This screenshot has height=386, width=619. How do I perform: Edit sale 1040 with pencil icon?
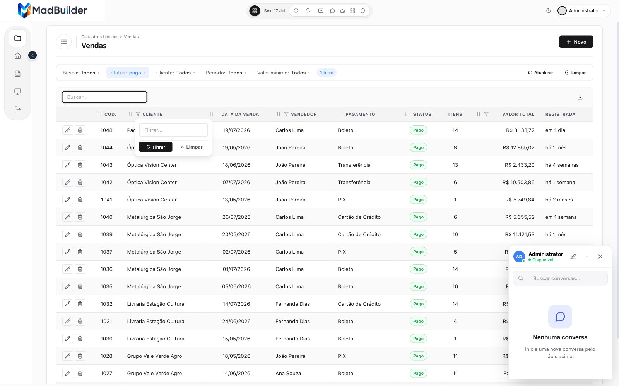(68, 217)
